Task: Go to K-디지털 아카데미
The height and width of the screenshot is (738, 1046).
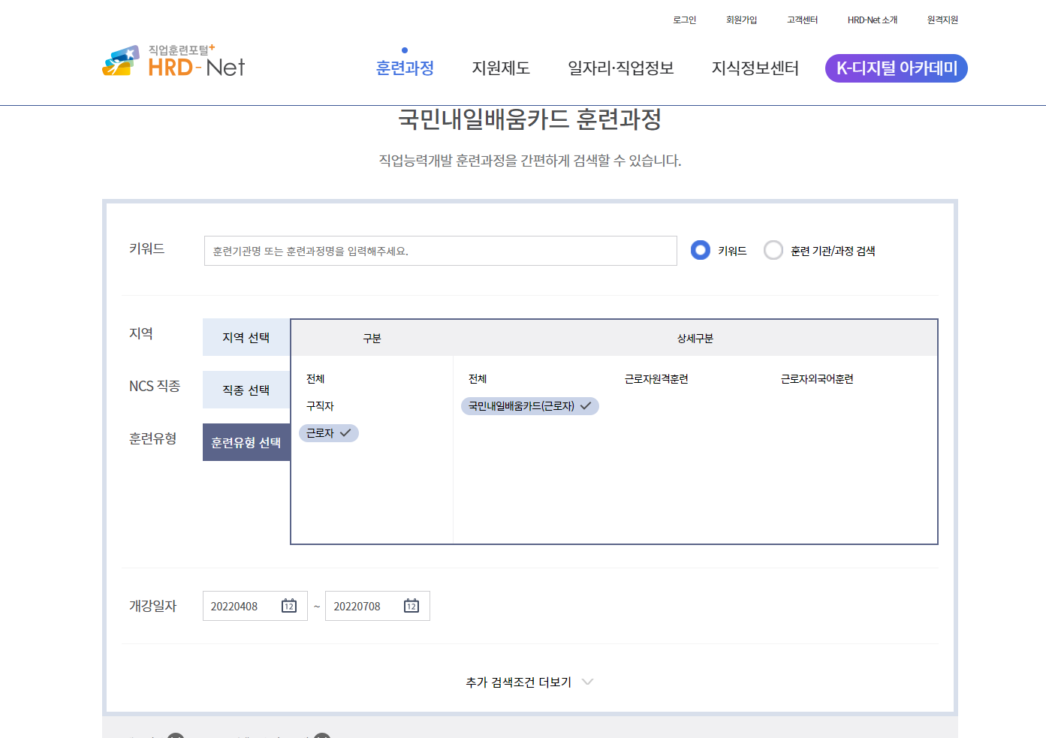Action: tap(897, 68)
